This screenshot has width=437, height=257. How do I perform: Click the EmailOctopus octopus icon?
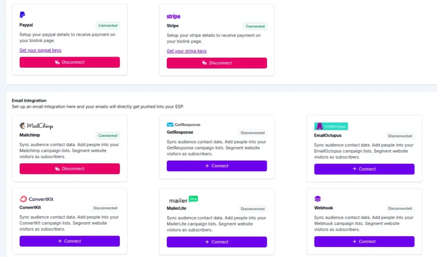[319, 126]
